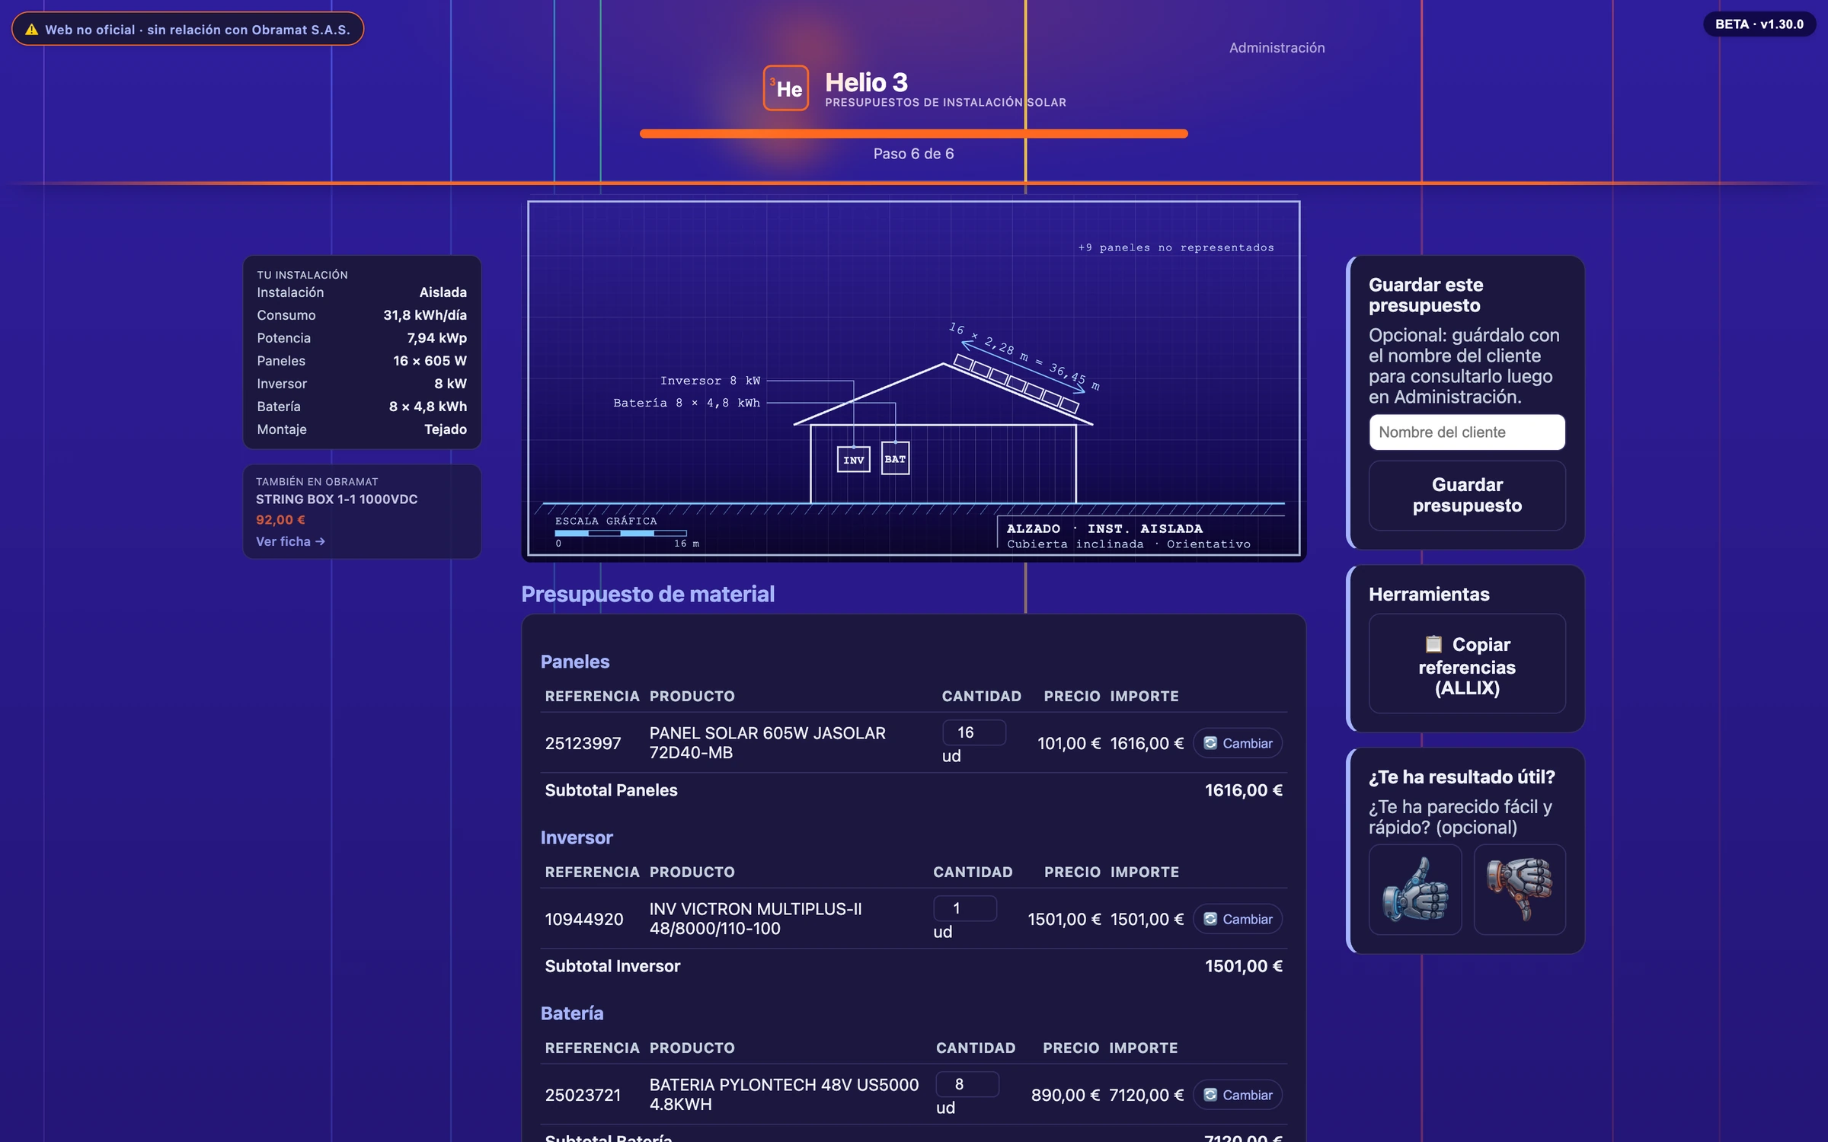This screenshot has width=1828, height=1142.
Task: Save the quote with Guardar presupuesto
Action: pos(1467,495)
